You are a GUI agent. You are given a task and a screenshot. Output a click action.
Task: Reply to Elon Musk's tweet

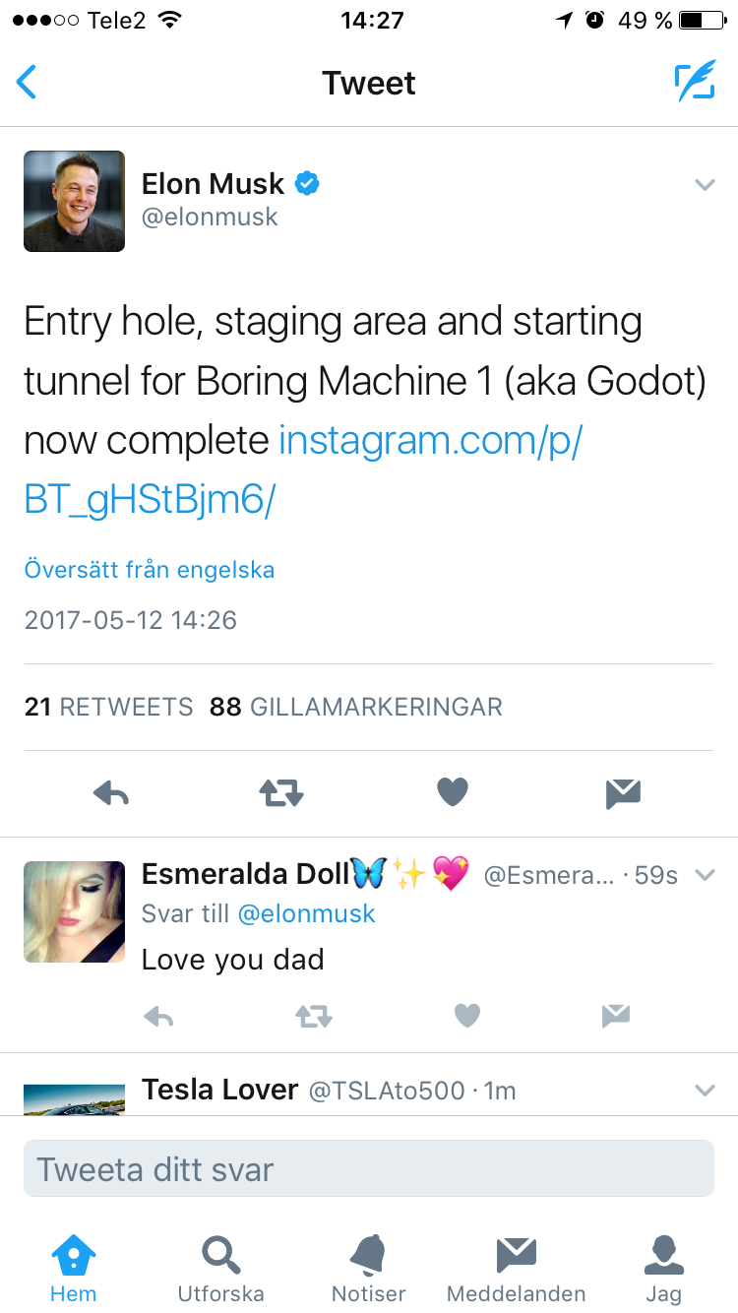pos(111,793)
